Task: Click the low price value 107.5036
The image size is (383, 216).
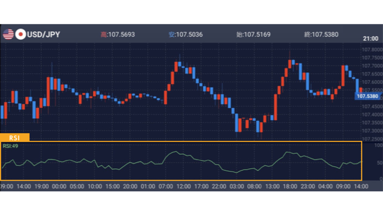Action: (x=190, y=35)
